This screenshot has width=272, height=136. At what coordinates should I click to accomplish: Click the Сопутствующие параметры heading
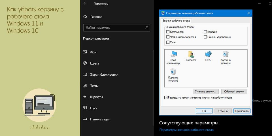click(x=189, y=123)
